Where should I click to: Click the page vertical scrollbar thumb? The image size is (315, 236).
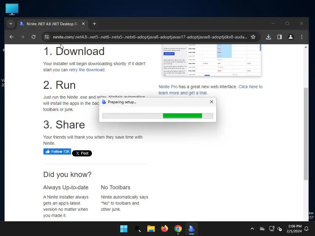(x=306, y=134)
